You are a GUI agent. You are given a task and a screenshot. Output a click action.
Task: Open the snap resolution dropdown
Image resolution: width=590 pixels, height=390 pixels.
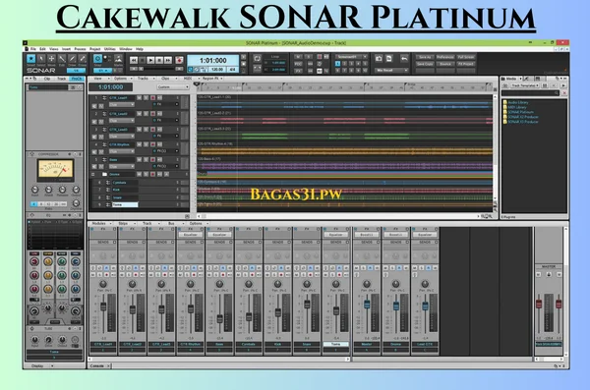[102, 71]
